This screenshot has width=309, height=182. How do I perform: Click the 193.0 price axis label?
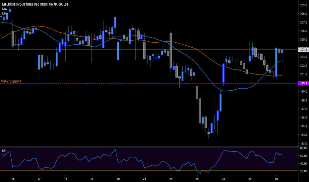coord(303,143)
